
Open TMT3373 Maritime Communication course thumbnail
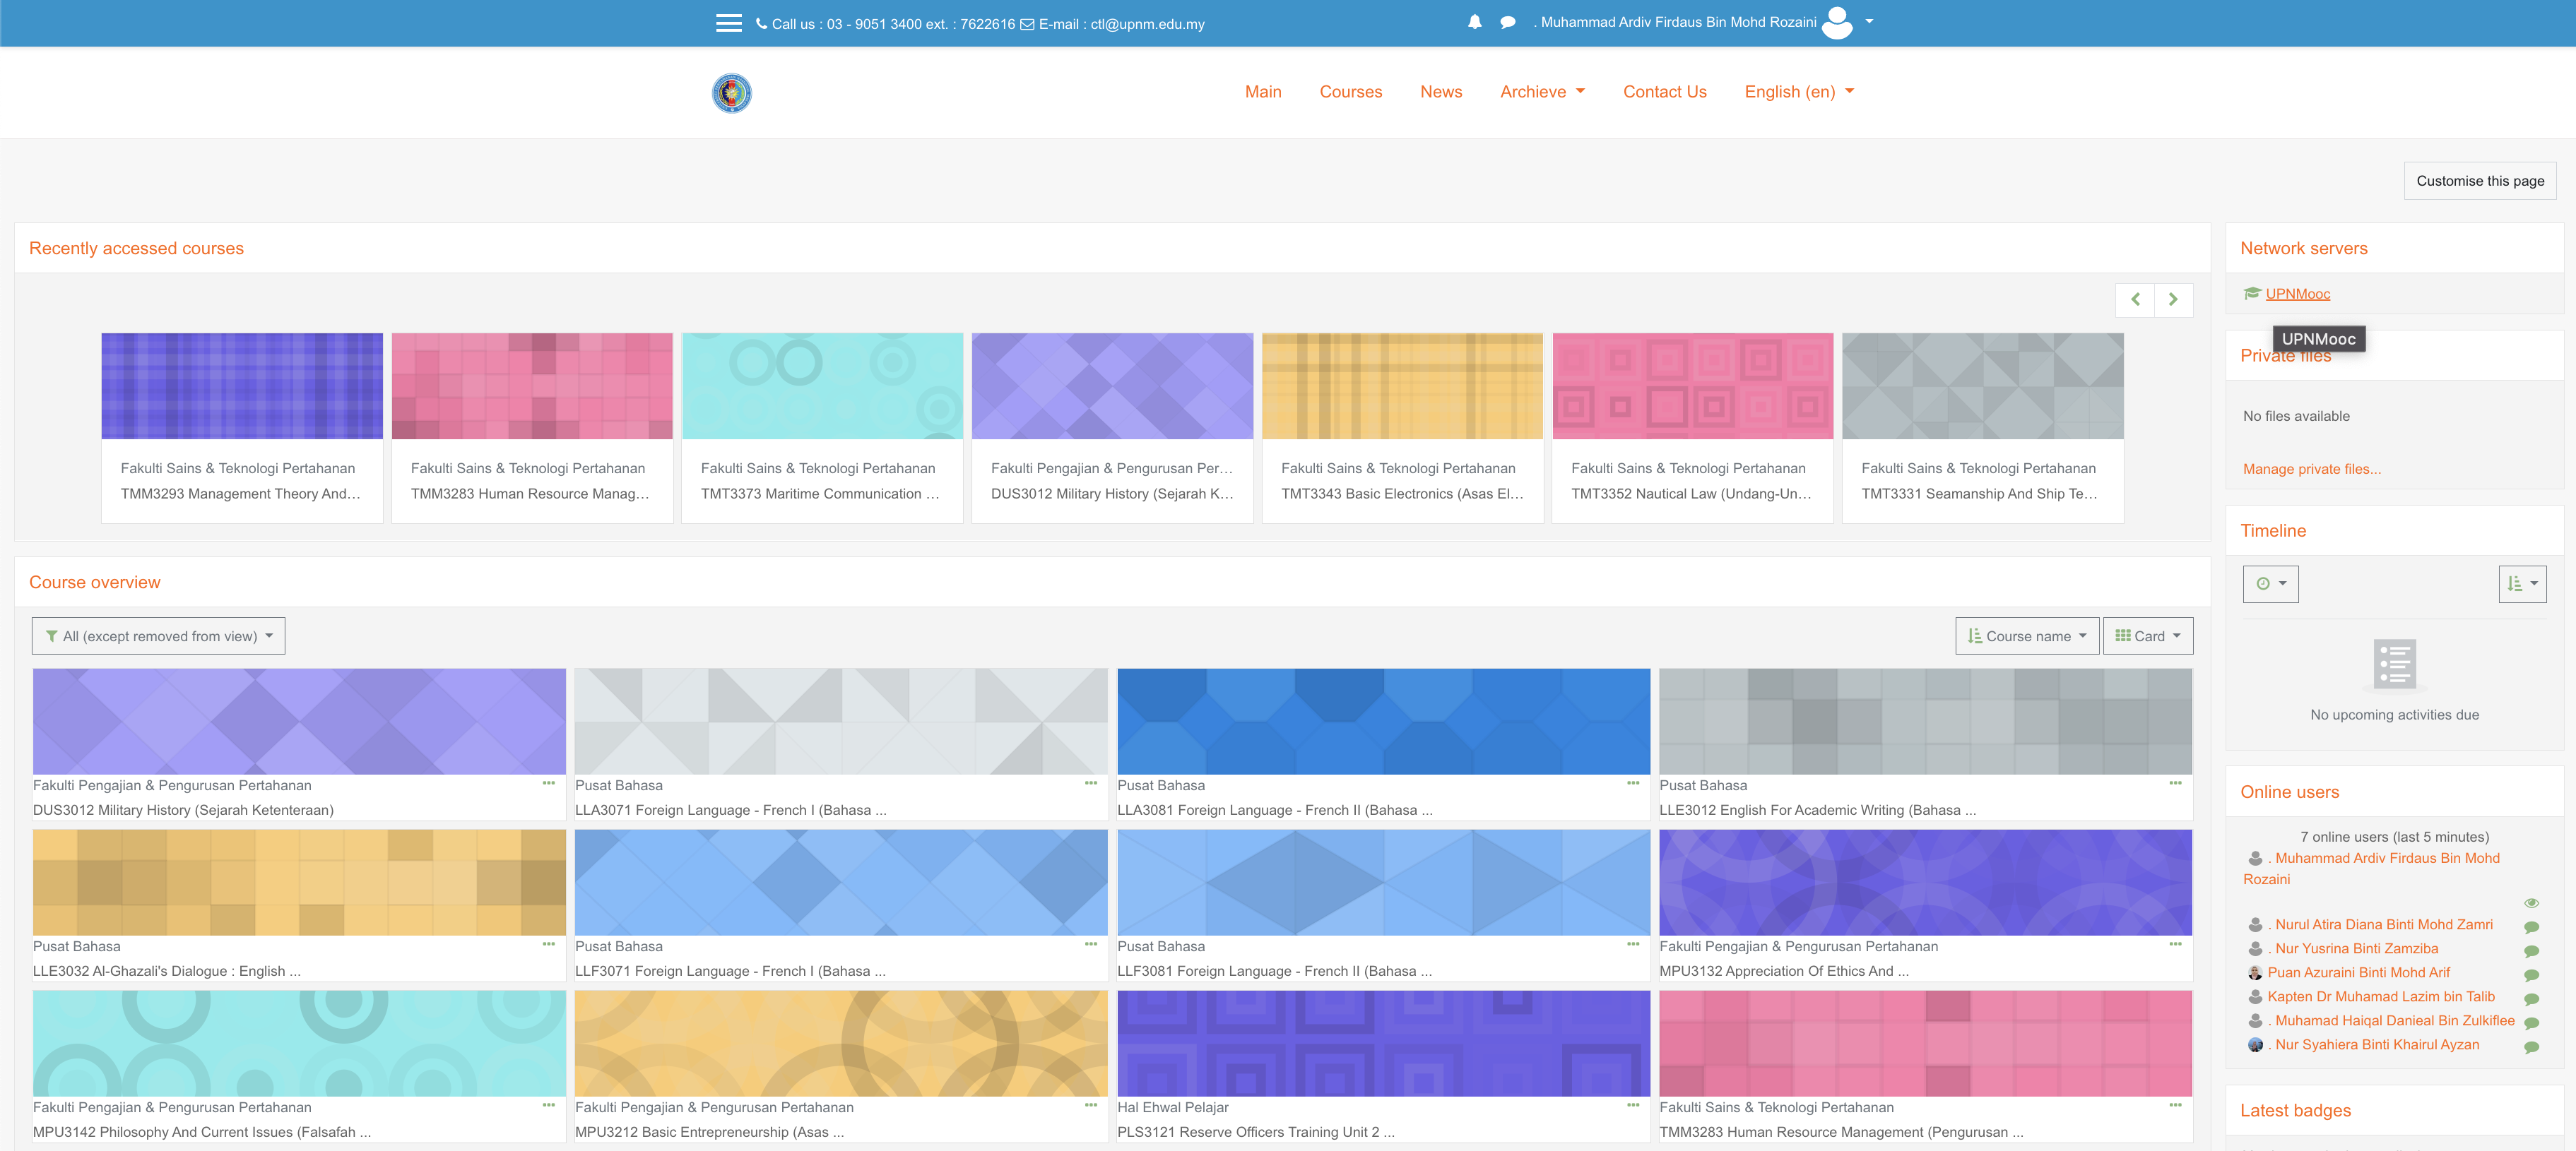[x=821, y=387]
